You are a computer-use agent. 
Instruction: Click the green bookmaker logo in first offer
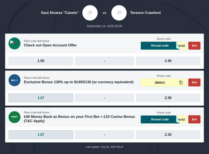point(14,43)
